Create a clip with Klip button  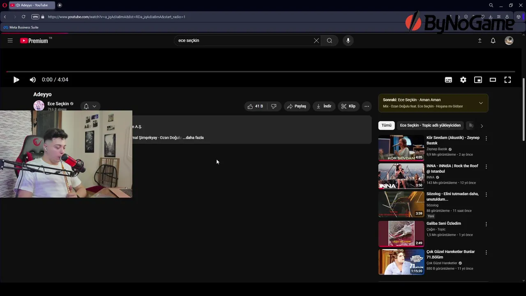[348, 106]
